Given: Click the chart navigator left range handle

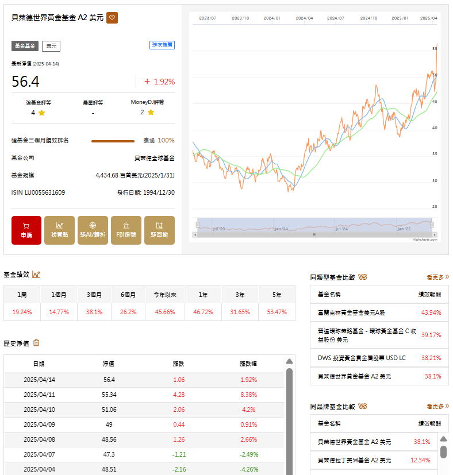Looking at the screenshot, I should coord(197,225).
